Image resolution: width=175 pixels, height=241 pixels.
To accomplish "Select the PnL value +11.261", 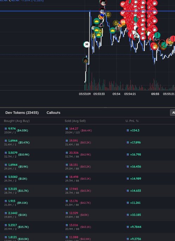I will click(x=135, y=203).
